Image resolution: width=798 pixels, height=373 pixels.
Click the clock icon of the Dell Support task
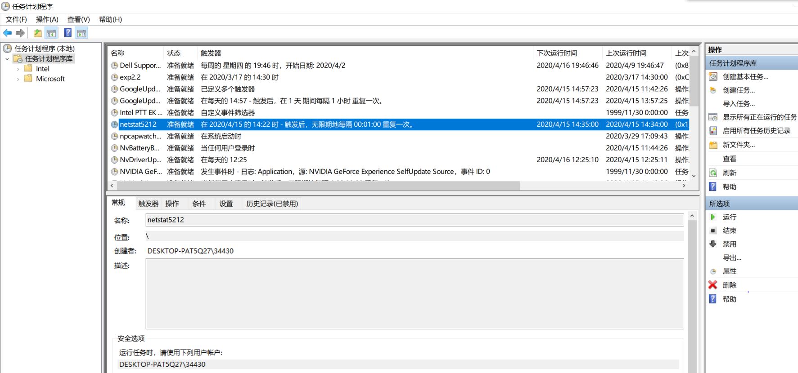[114, 65]
